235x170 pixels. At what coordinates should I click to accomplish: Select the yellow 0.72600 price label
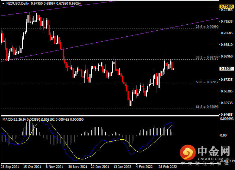tap(227, 7)
